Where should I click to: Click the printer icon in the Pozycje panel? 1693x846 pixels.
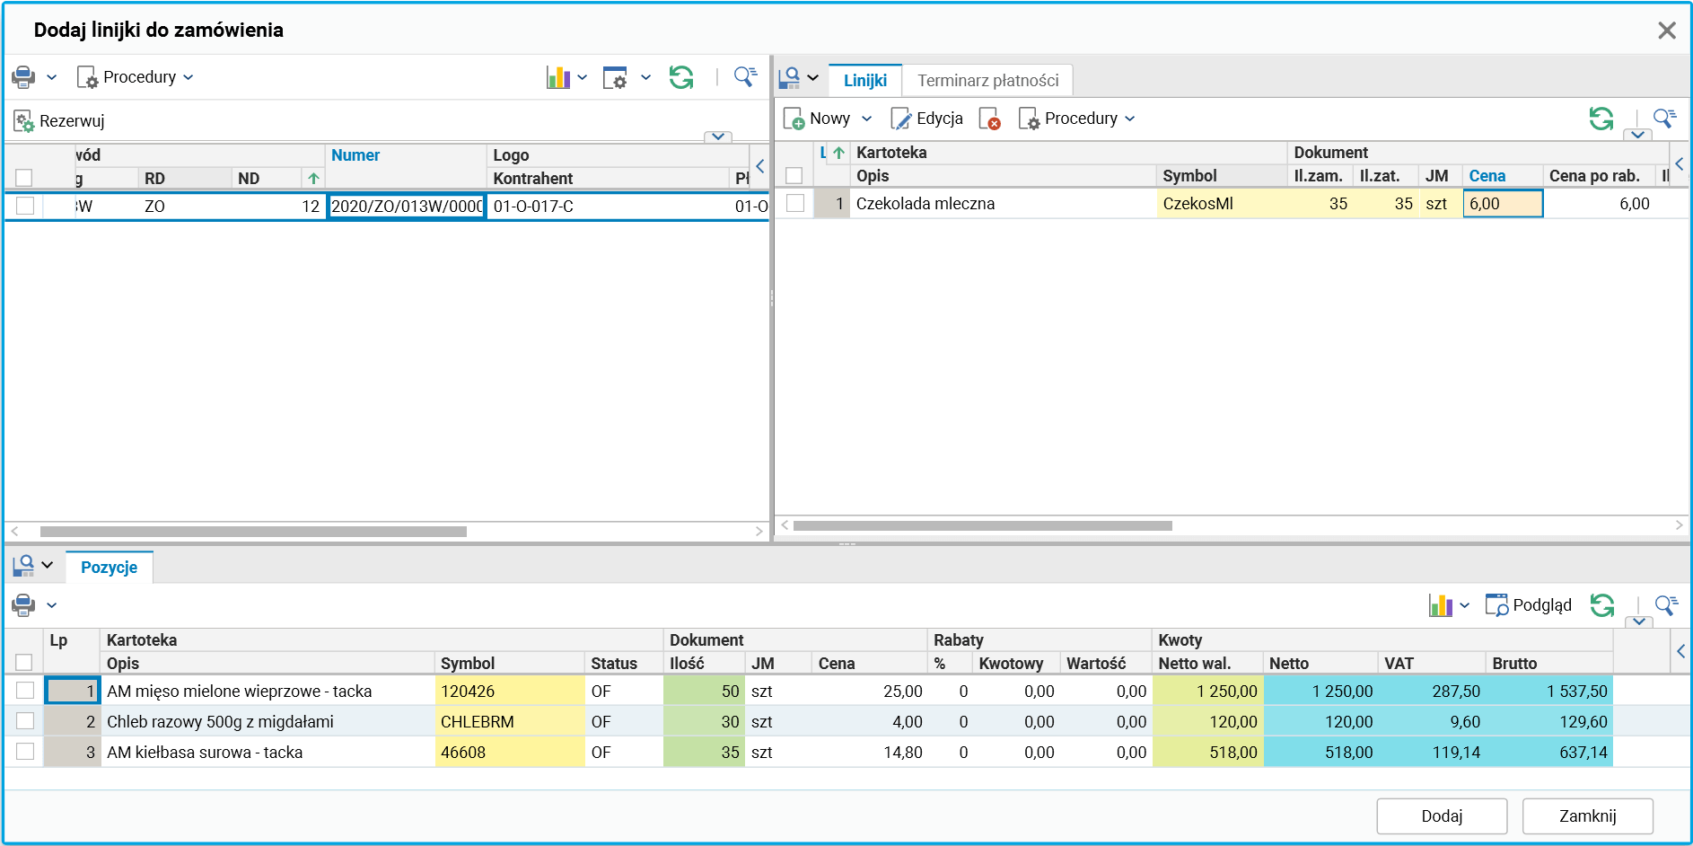tap(23, 605)
